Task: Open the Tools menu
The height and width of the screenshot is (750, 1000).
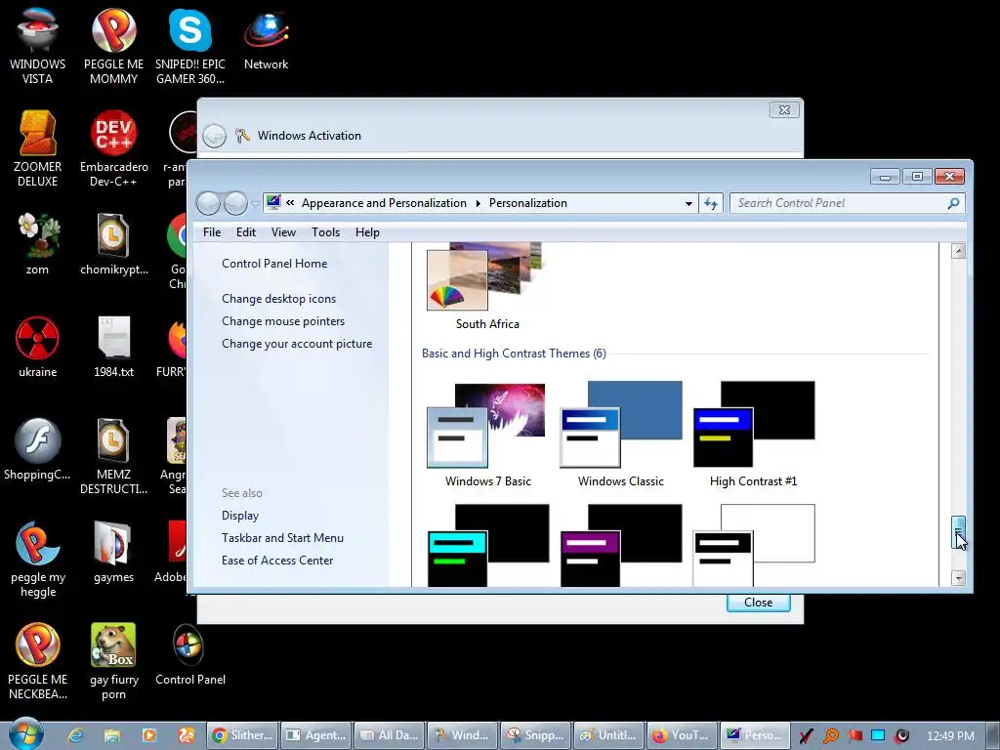Action: [x=325, y=232]
